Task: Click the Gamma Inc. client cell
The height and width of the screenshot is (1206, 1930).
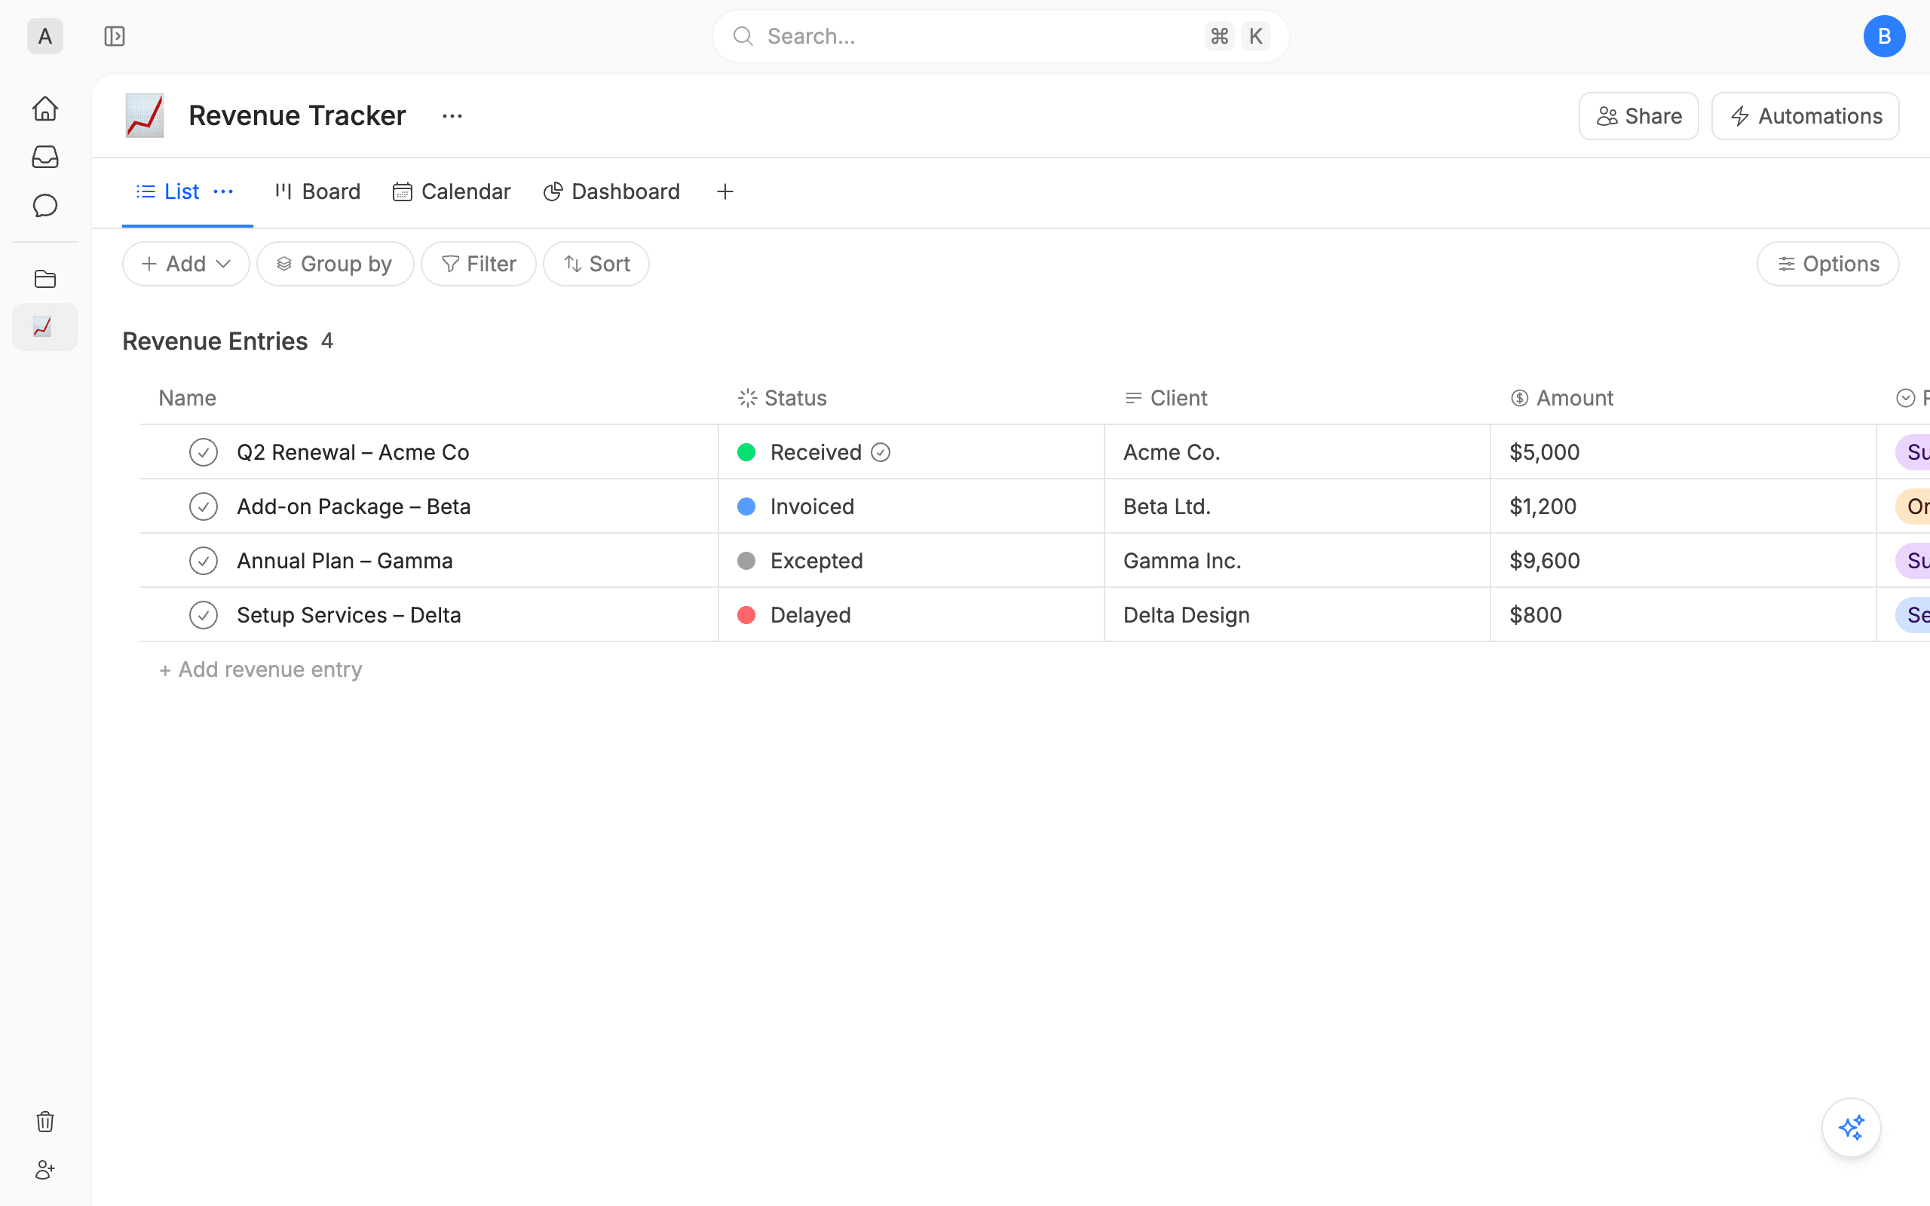Action: pyautogui.click(x=1297, y=561)
